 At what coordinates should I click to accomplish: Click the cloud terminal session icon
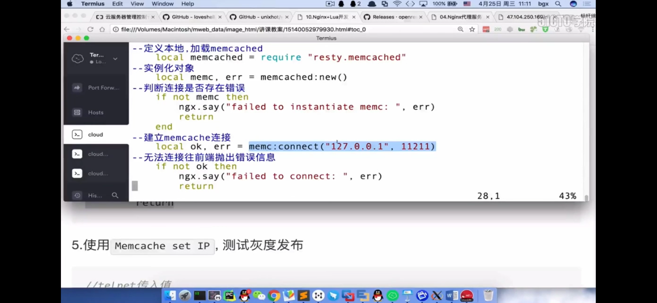coord(77,134)
